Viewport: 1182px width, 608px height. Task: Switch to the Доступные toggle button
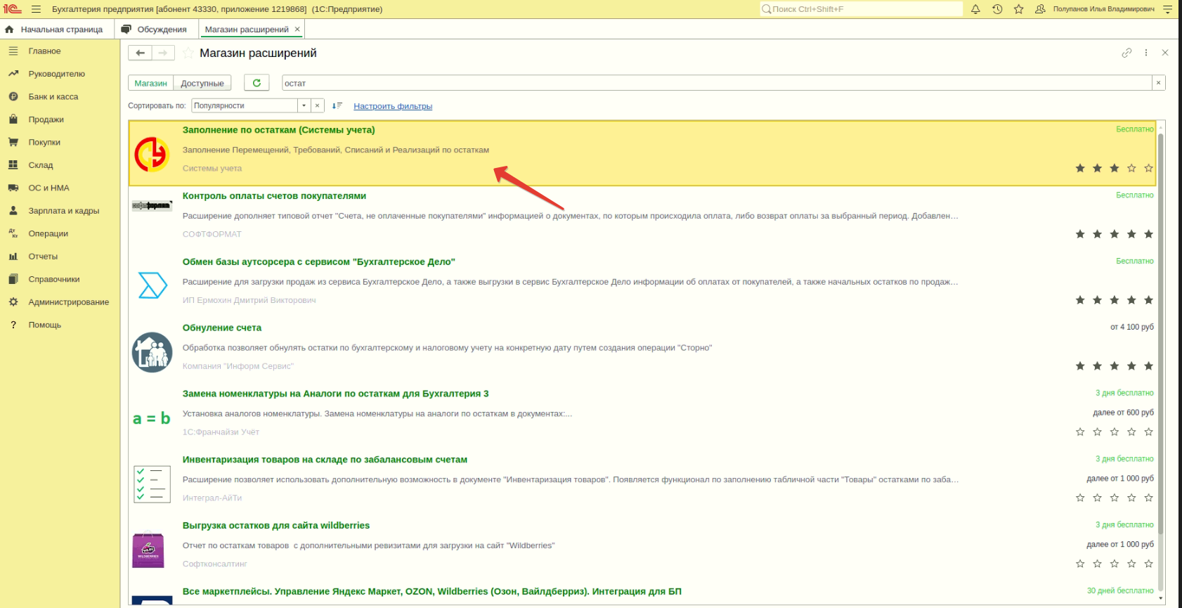pos(202,83)
